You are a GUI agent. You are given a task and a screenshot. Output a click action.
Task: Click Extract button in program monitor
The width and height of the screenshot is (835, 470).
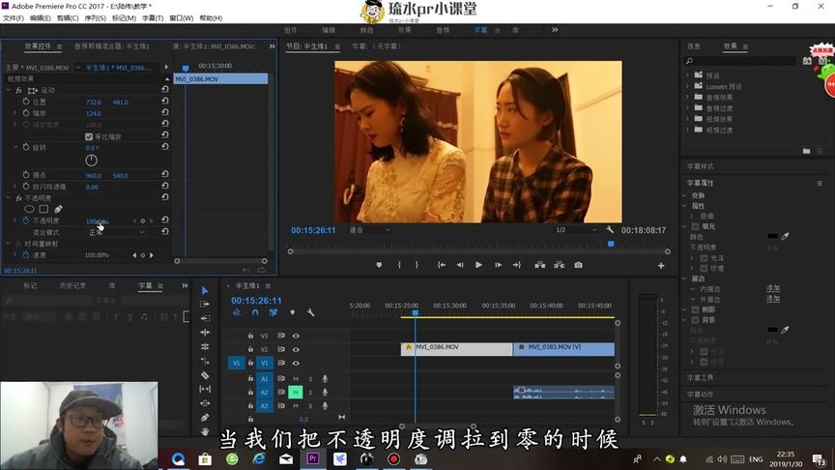[560, 265]
